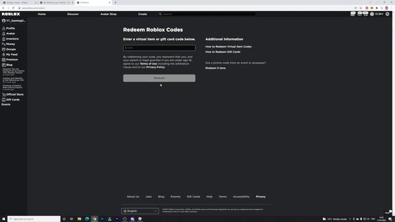Click the Roblox logo in header
This screenshot has width=395, height=222.
[11, 14]
